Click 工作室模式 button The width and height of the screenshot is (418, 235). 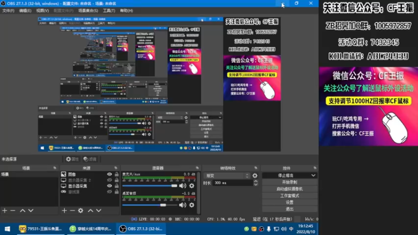click(x=289, y=195)
